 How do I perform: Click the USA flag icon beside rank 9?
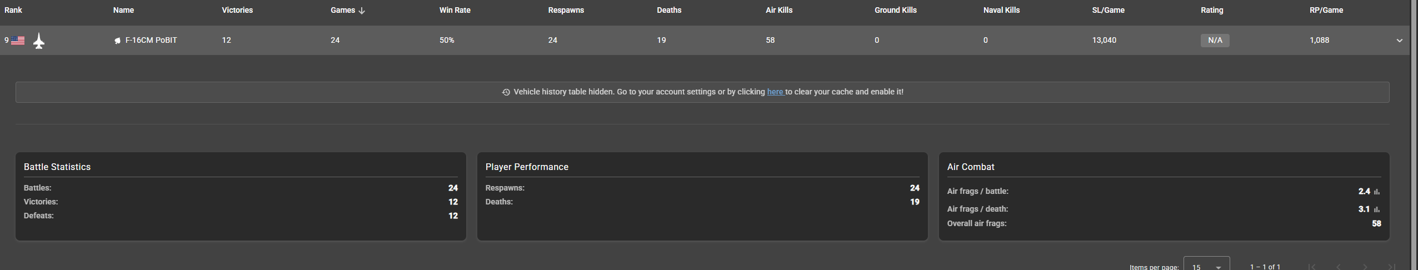(x=18, y=41)
